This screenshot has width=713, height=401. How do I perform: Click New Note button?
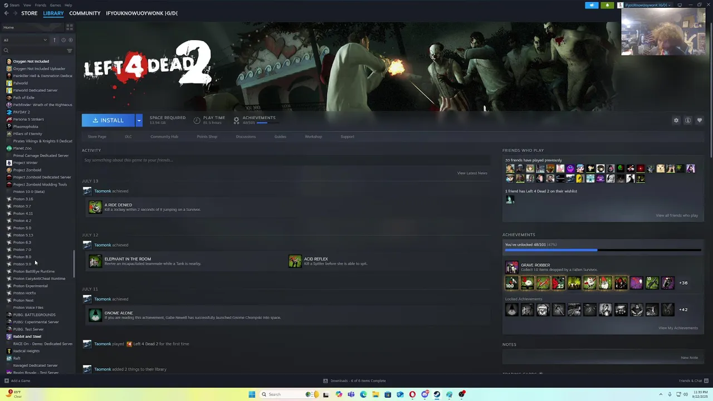pyautogui.click(x=689, y=358)
